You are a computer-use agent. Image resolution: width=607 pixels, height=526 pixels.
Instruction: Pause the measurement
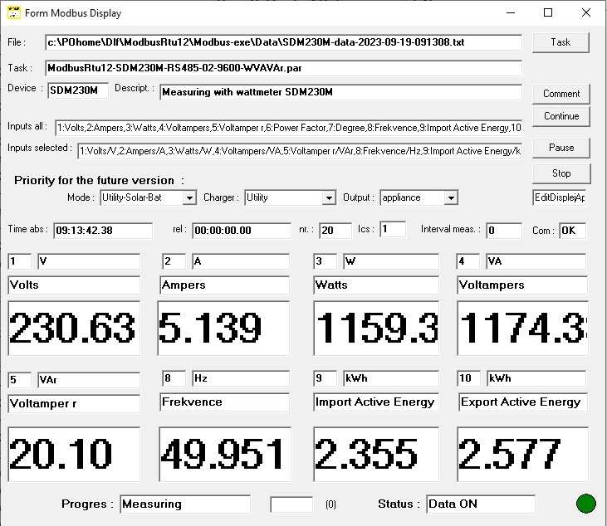(561, 148)
